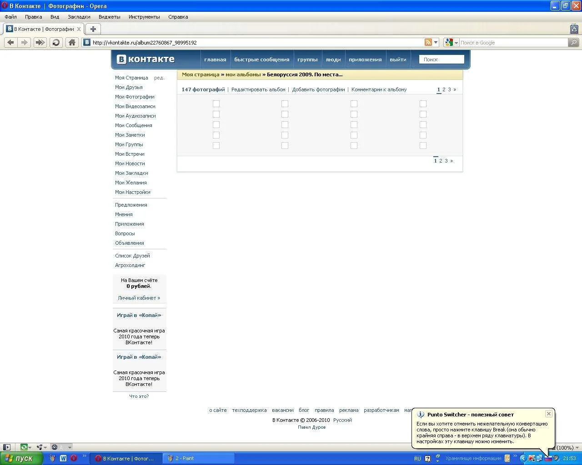Launch Paint from the quick launch bar
The width and height of the screenshot is (582, 465).
52,458
